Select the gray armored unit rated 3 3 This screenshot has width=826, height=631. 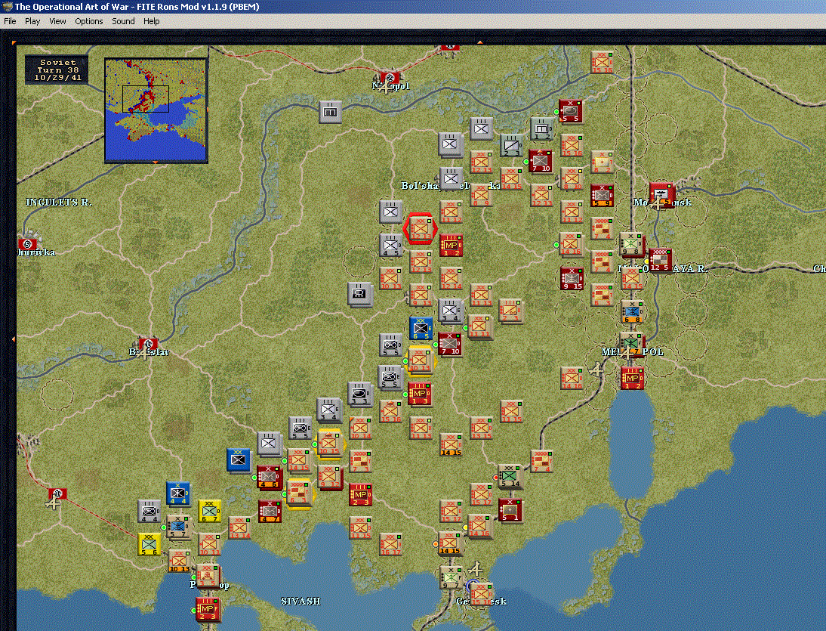[x=361, y=394]
